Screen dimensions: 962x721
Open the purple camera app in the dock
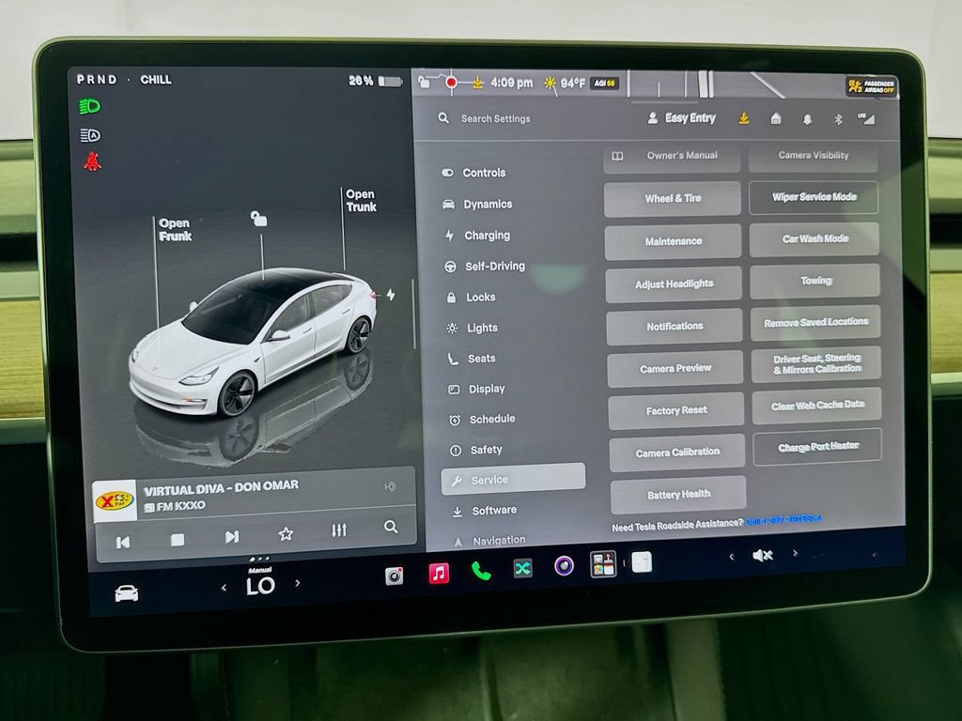pyautogui.click(x=564, y=565)
